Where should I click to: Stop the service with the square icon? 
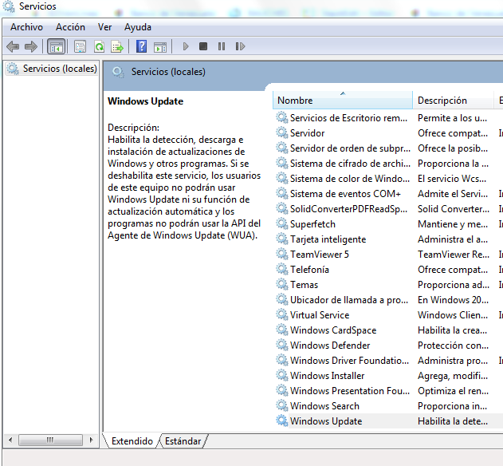pos(203,46)
